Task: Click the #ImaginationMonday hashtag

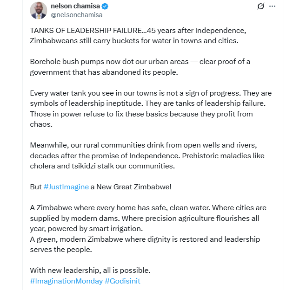Action: tap(66, 281)
